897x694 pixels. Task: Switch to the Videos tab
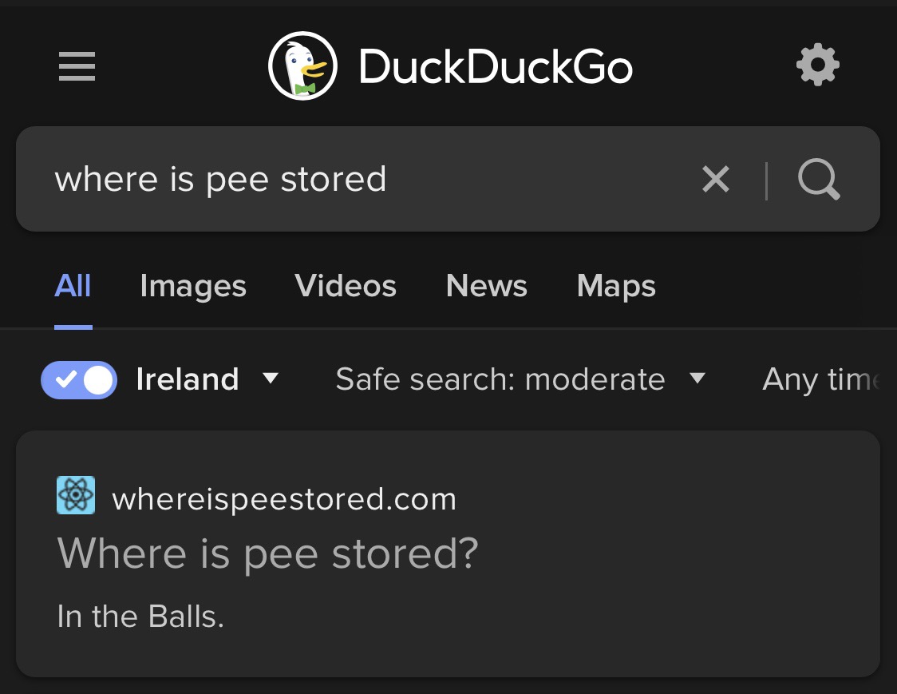346,286
